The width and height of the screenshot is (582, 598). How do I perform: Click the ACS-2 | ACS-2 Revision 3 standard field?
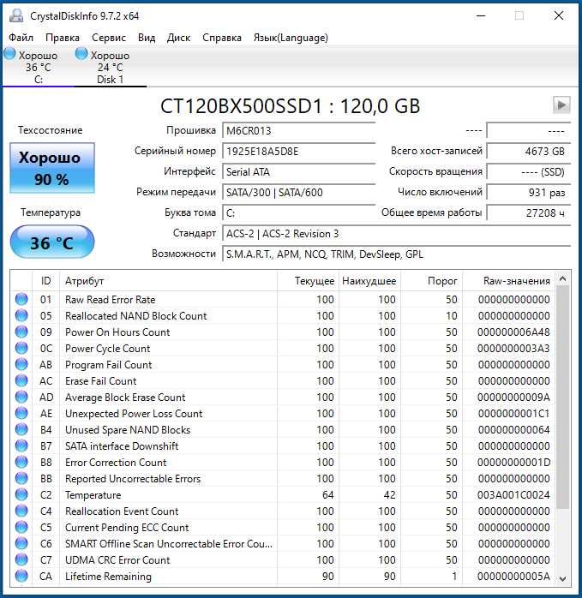pyautogui.click(x=397, y=234)
